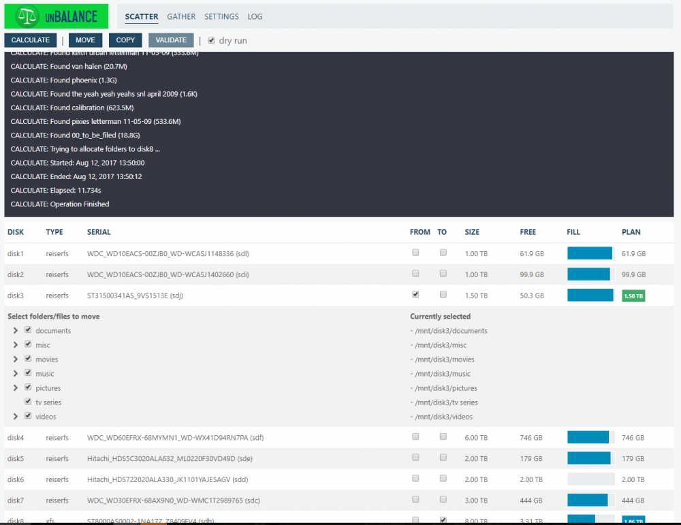The height and width of the screenshot is (525, 681).
Task: Expand the misc folder
Action: pyautogui.click(x=16, y=345)
